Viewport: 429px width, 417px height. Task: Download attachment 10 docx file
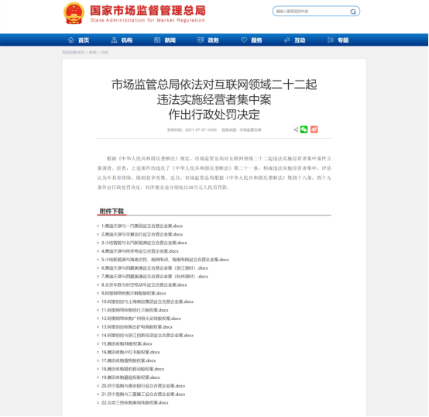click(147, 302)
